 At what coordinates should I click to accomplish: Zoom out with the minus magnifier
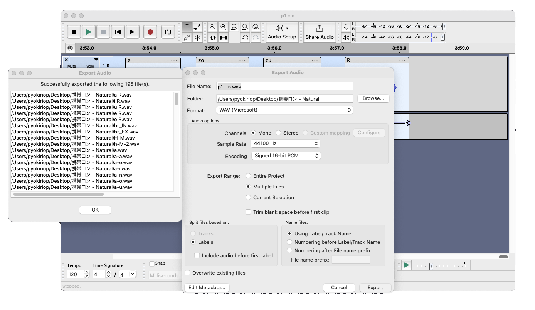[223, 27]
